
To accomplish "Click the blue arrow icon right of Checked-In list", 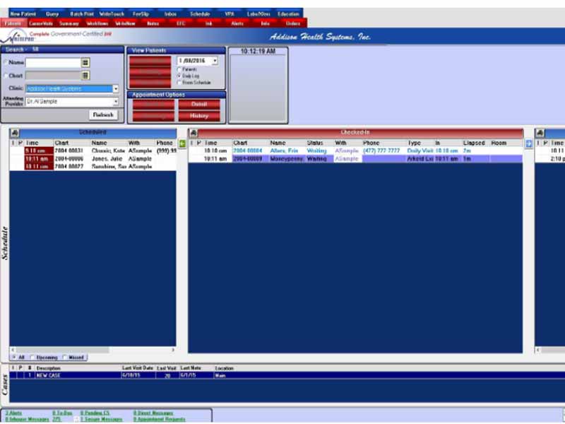I will (528, 143).
